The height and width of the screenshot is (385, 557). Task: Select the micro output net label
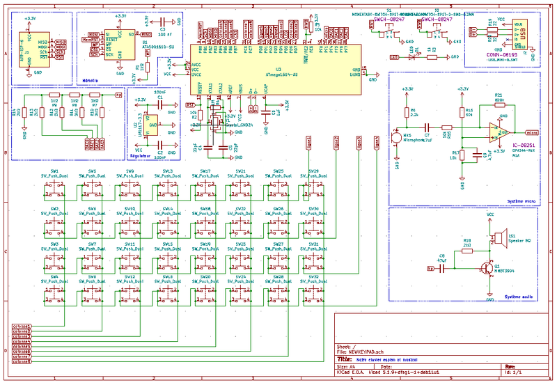pos(531,131)
